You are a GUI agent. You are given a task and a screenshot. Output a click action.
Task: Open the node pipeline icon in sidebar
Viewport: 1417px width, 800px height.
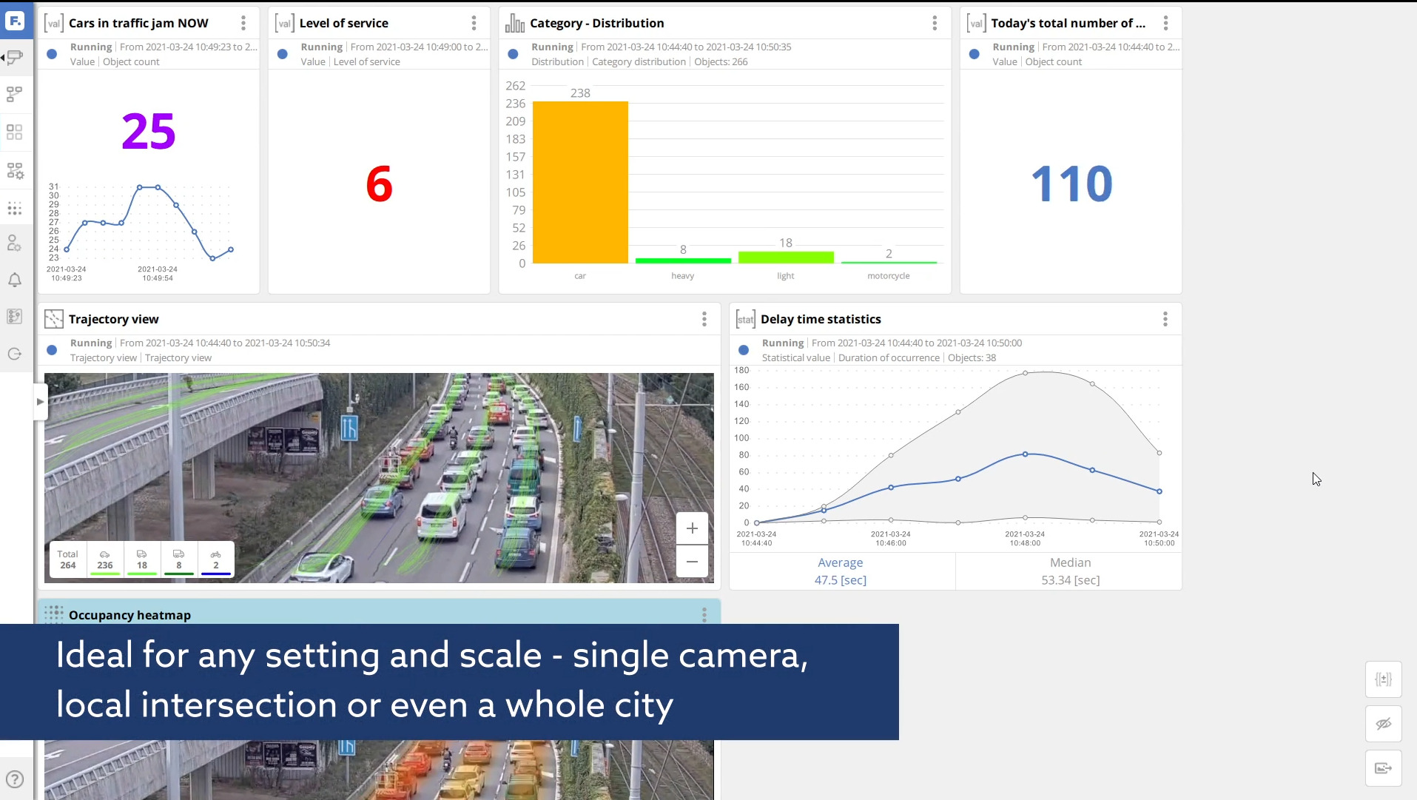coord(15,94)
